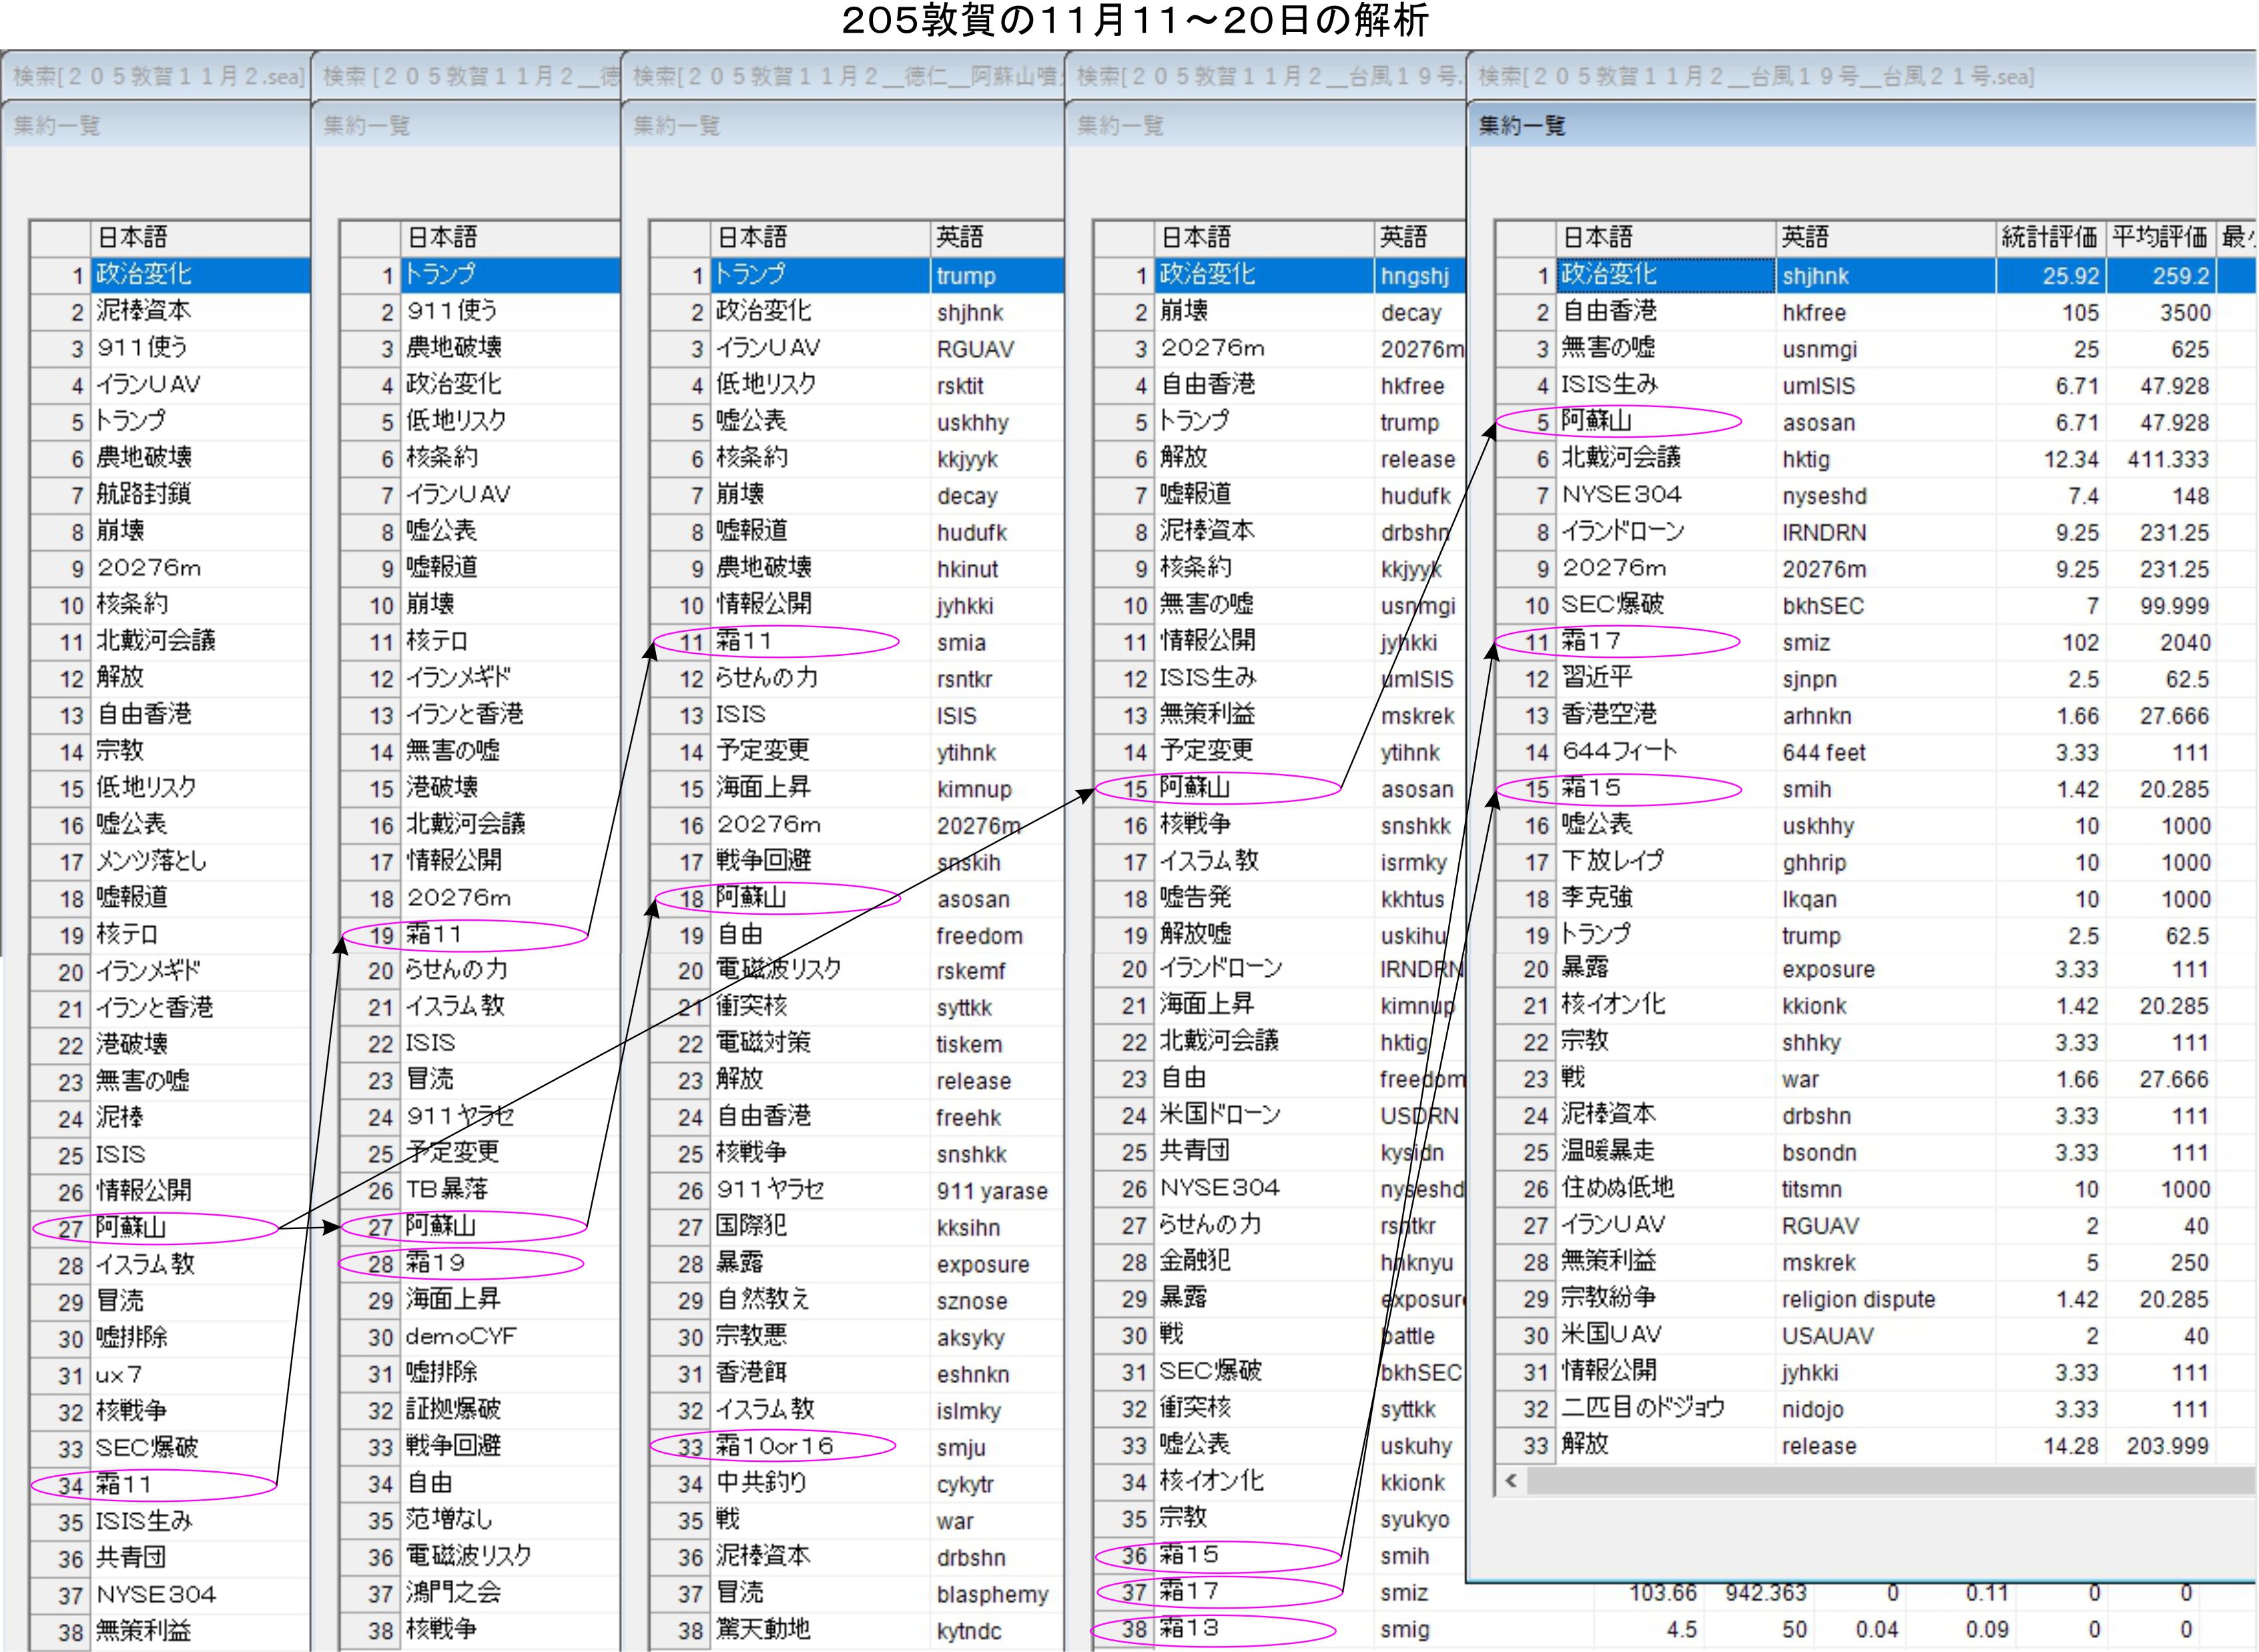Select the メンツ落とし row
This screenshot has width=2259, height=1652.
tap(152, 861)
